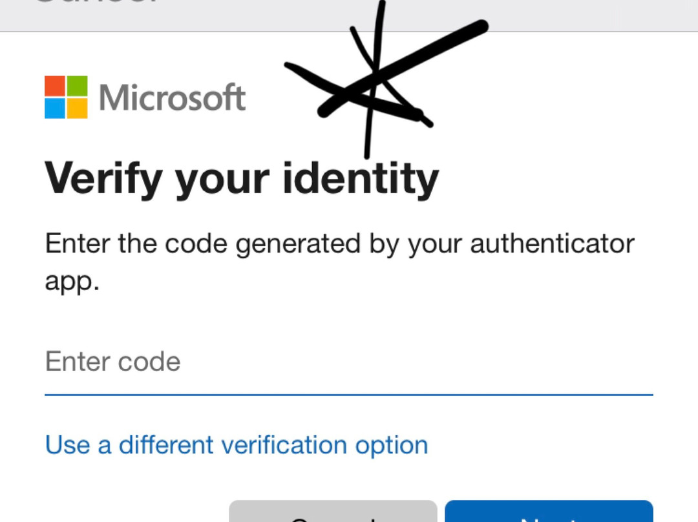Click the Microsoft wordmark text
Image resolution: width=698 pixels, height=522 pixels.
point(172,98)
